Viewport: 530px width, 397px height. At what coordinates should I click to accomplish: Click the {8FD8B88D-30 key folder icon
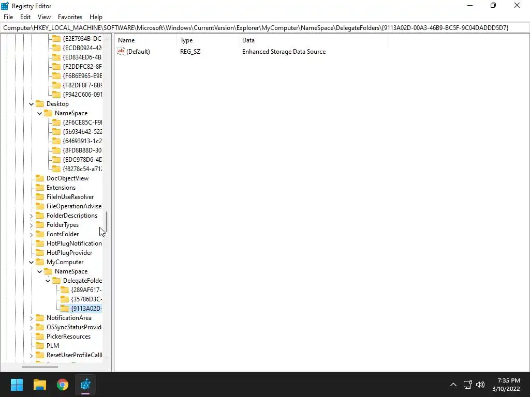point(56,150)
